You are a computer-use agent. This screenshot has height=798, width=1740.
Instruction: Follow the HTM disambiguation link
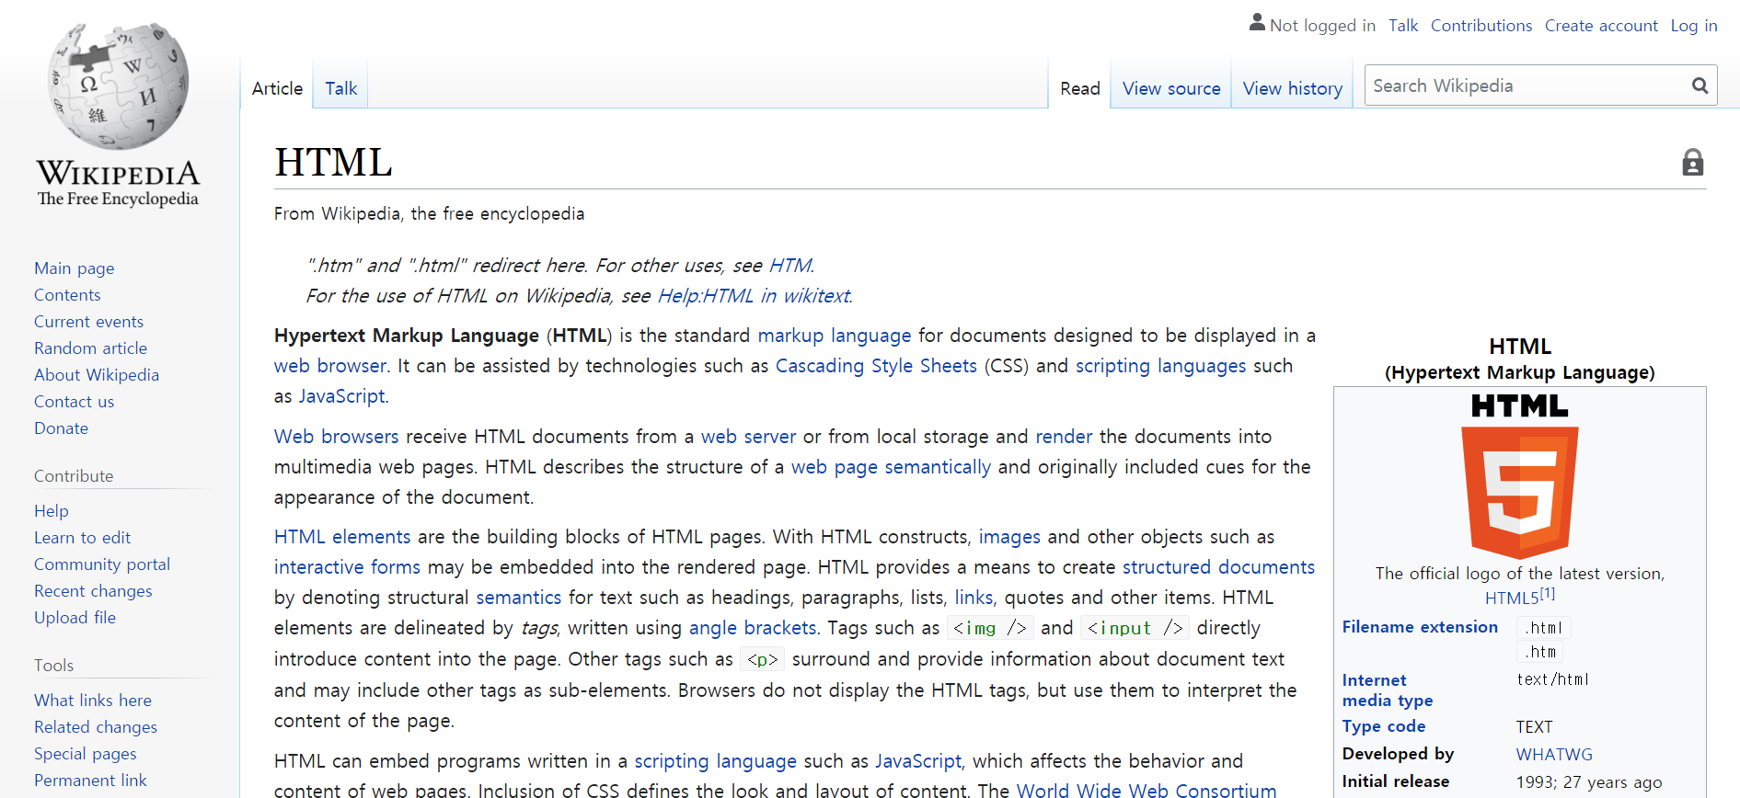789,266
